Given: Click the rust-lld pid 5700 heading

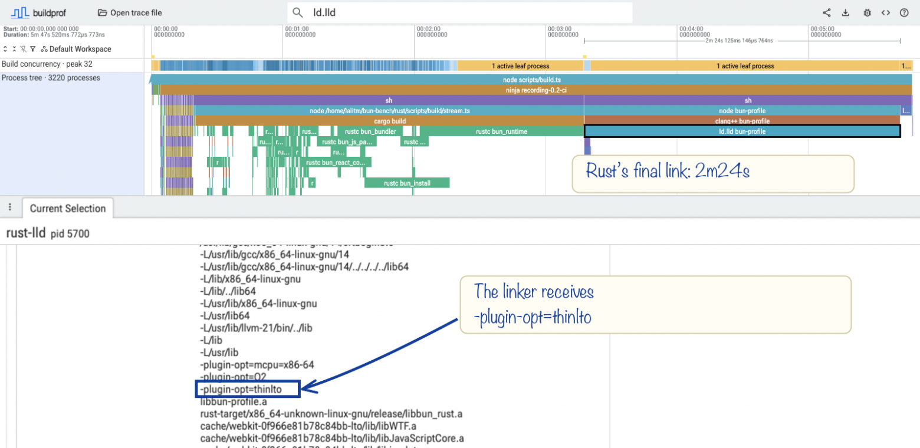Looking at the screenshot, I should (48, 233).
